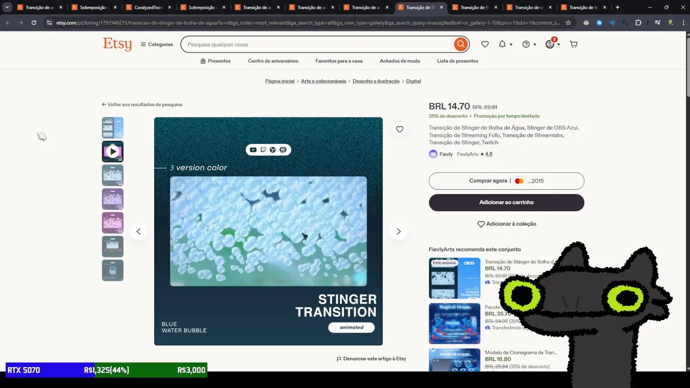Go to next product image arrow

pyautogui.click(x=398, y=231)
